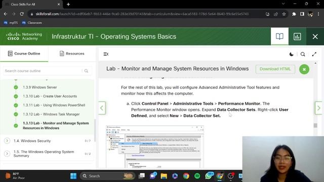
Task: Open a new browser tab with the plus
Action: 68,5
